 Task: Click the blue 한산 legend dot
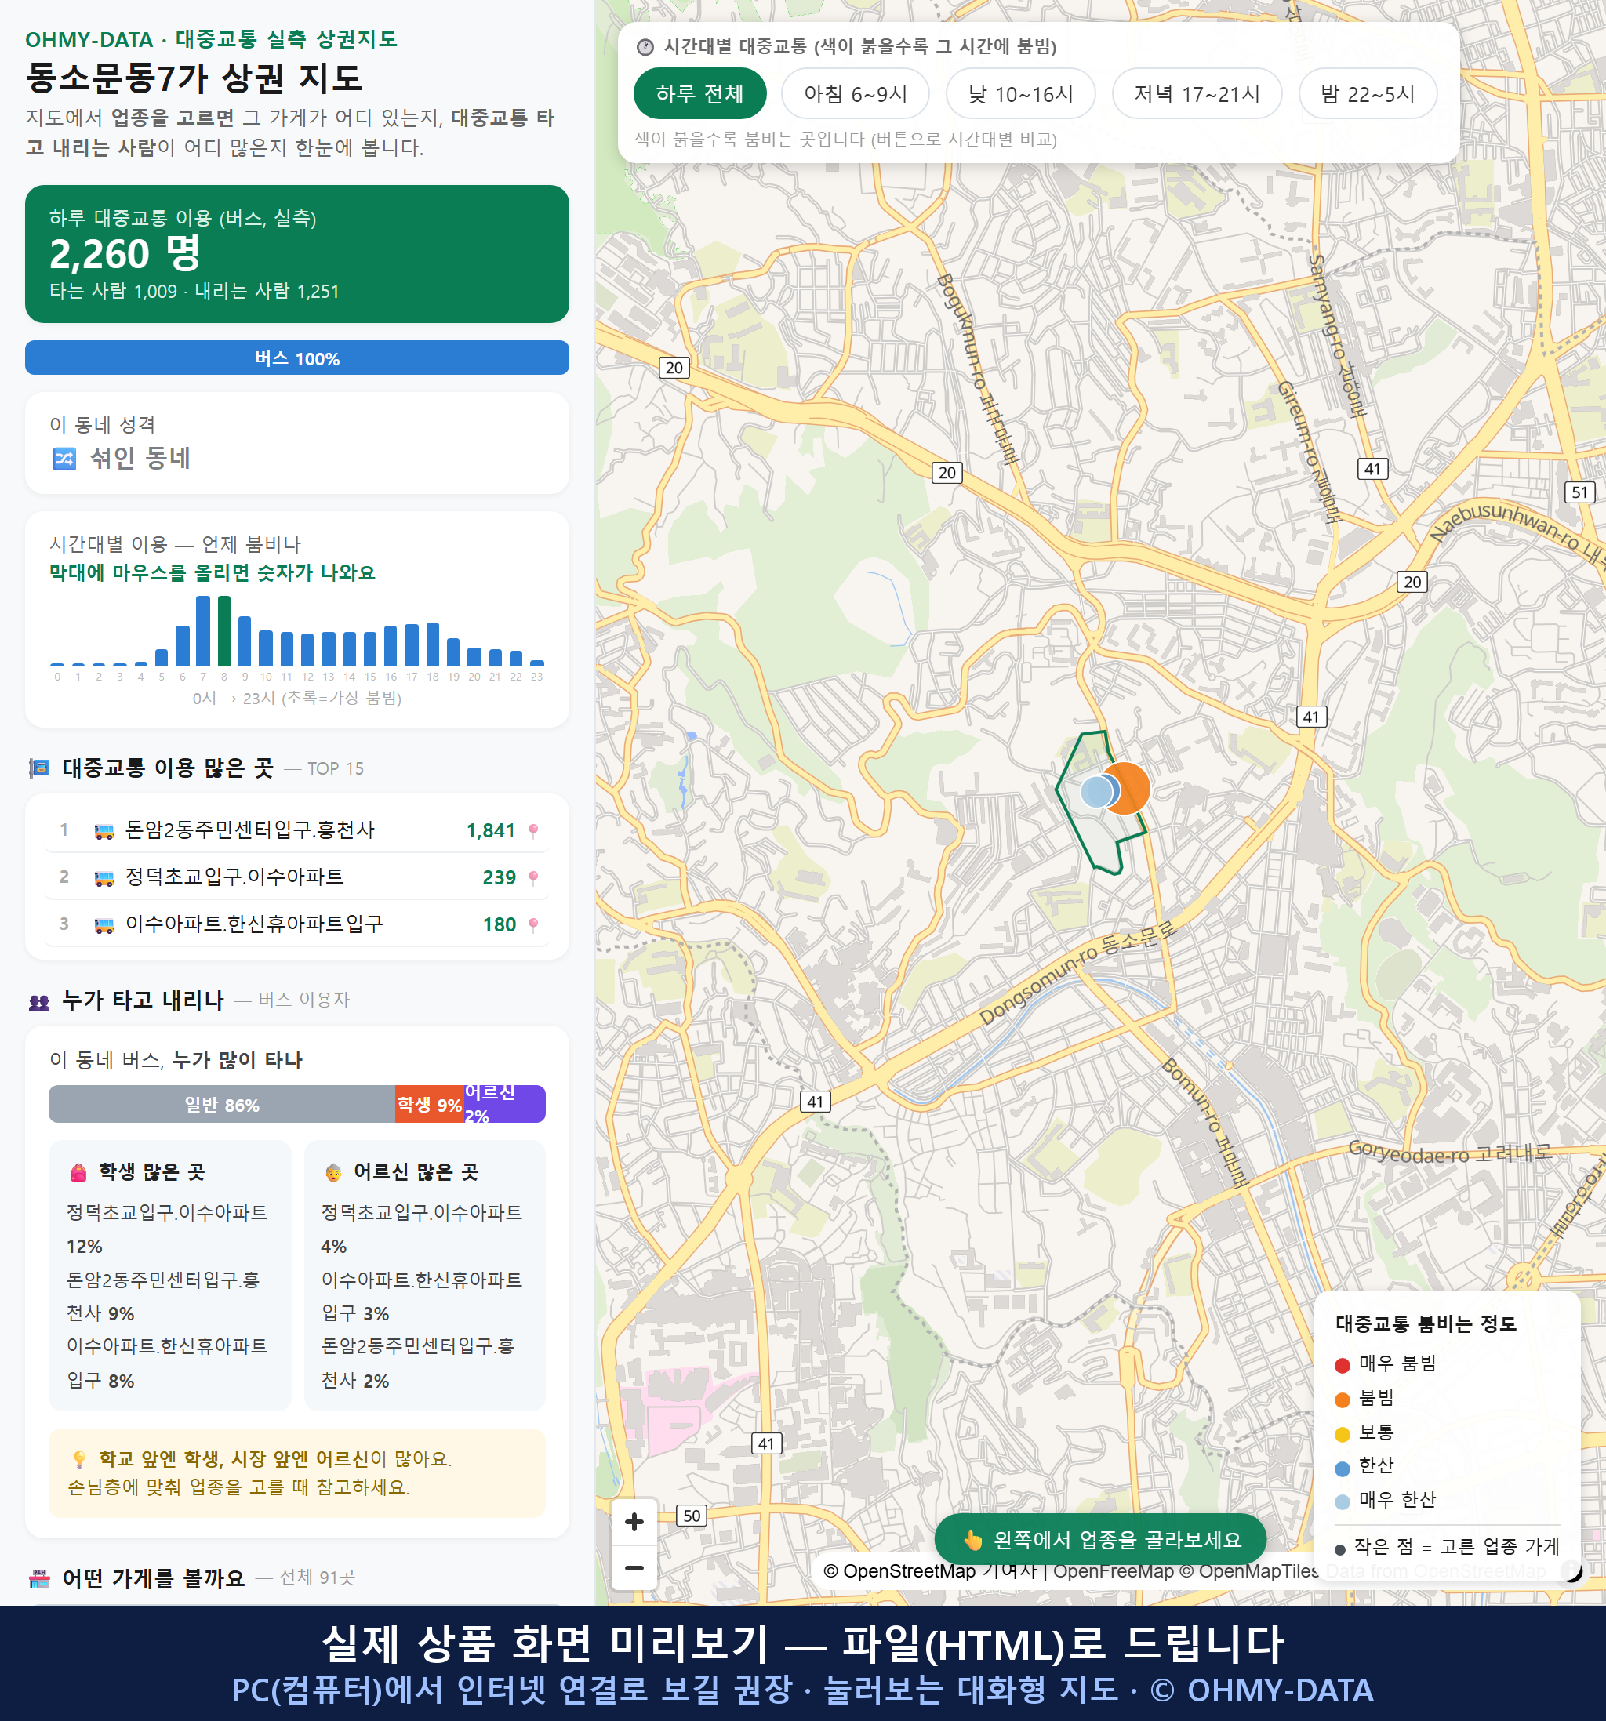coord(1343,1469)
